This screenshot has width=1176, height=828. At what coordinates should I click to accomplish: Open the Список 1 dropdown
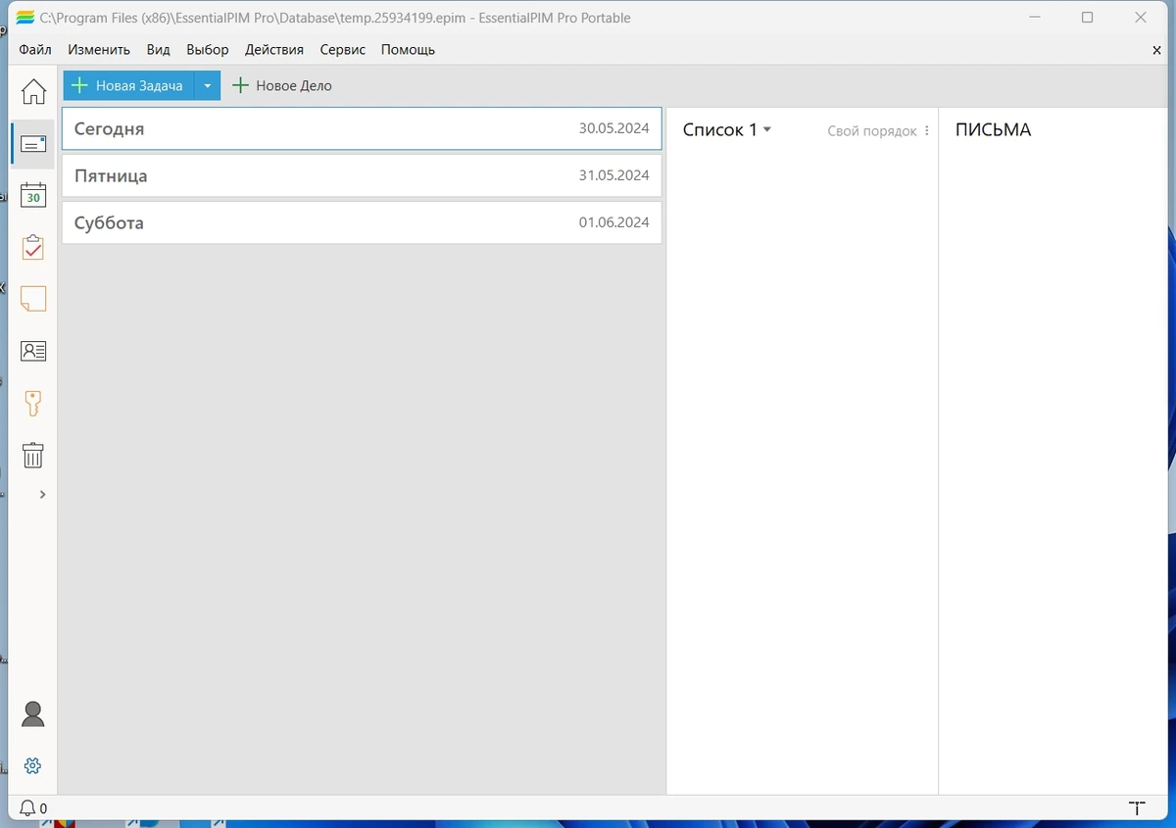(x=727, y=129)
